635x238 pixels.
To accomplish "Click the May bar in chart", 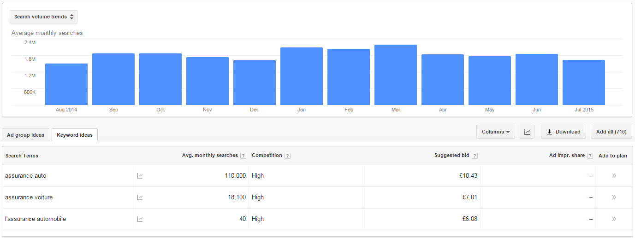I will point(490,81).
